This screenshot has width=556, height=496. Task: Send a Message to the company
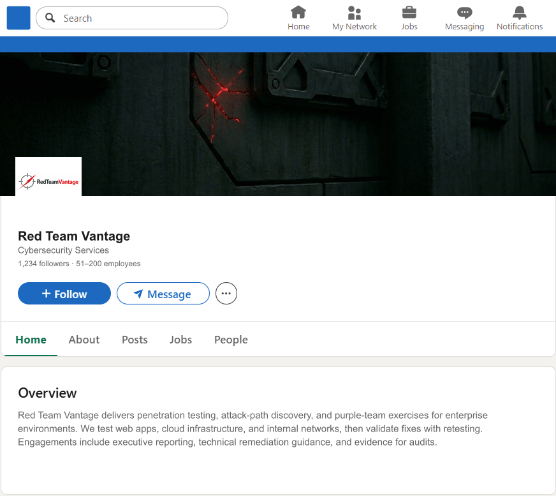pos(163,293)
